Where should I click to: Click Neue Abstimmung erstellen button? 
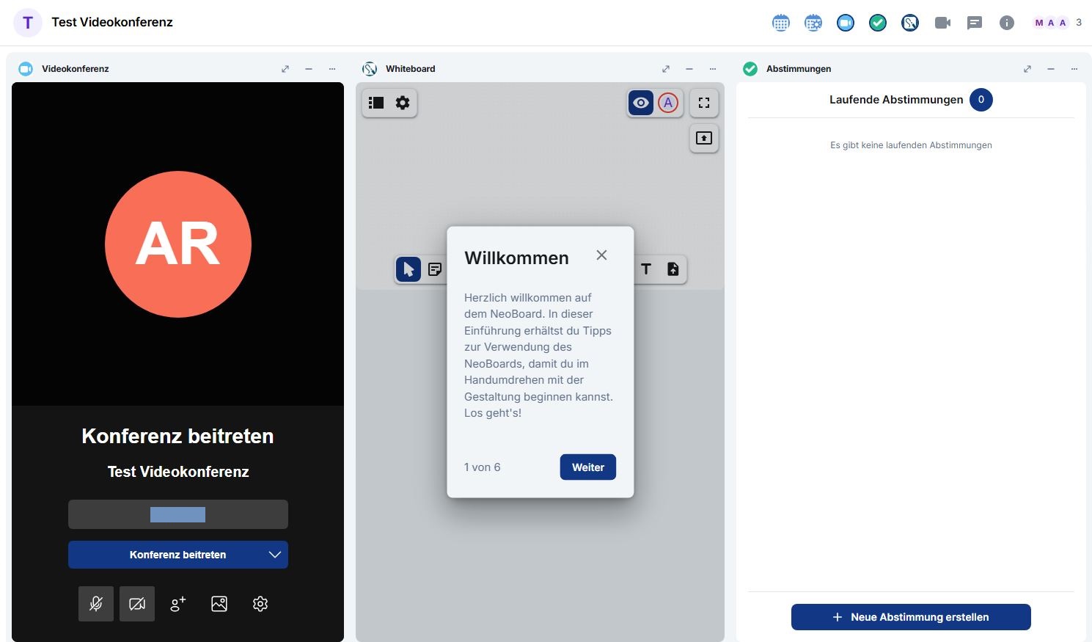pos(911,617)
